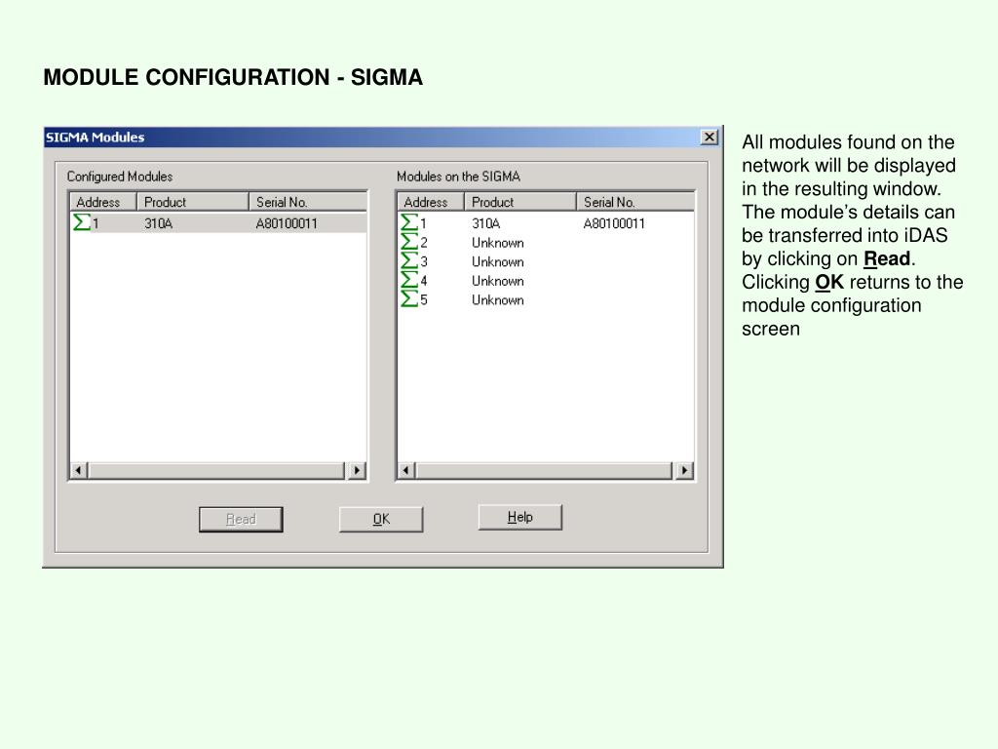Click the Modules on the SIGMA group label
The width and height of the screenshot is (998, 749).
(458, 177)
